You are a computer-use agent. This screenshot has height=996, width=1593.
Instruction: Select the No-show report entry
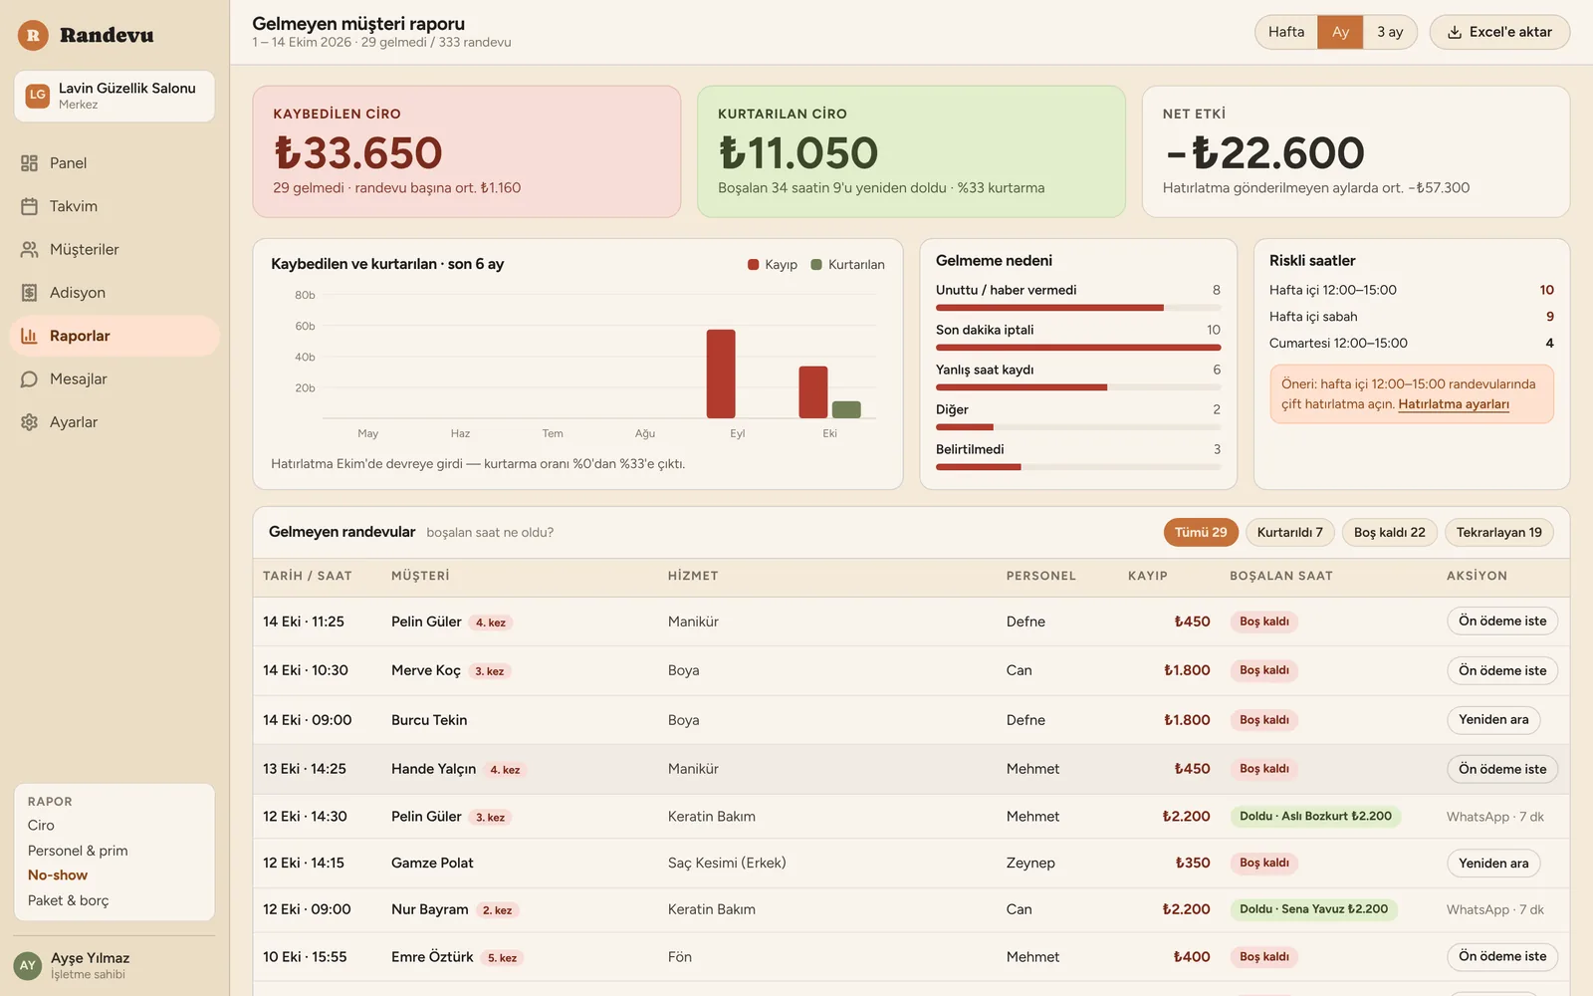(x=58, y=875)
